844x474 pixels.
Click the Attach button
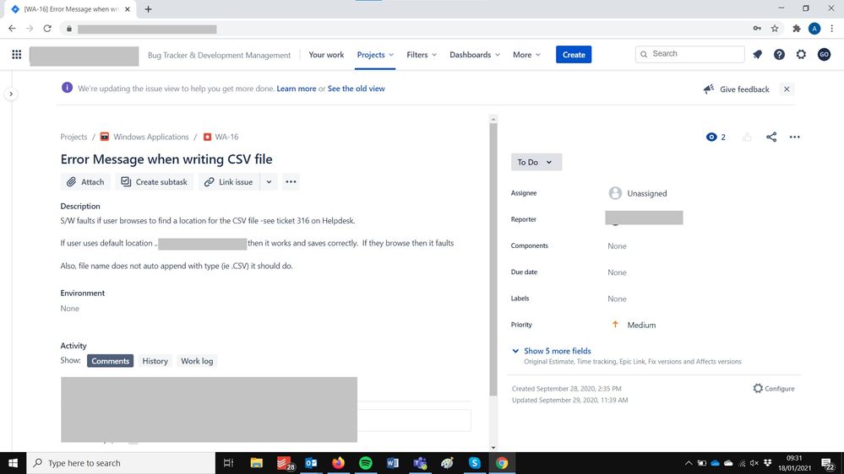[85, 181]
